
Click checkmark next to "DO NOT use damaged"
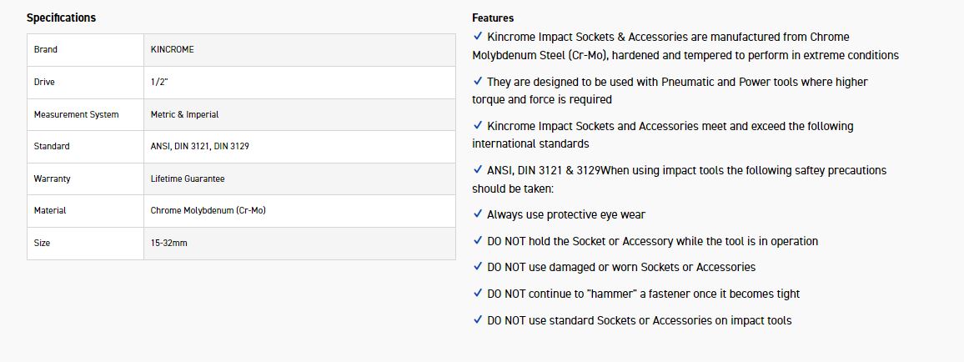(478, 267)
